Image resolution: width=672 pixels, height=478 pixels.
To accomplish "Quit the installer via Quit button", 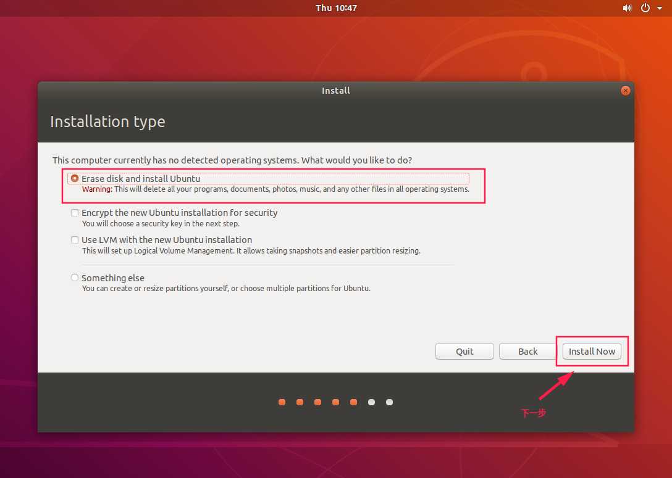I will click(464, 352).
